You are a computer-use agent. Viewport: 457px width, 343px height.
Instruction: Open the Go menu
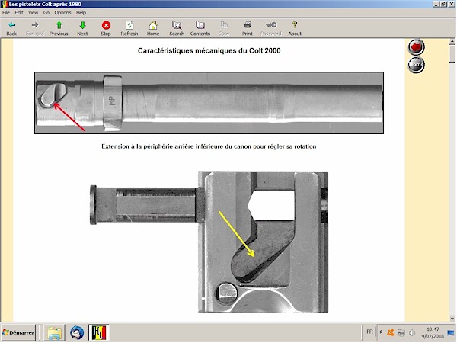pos(46,13)
